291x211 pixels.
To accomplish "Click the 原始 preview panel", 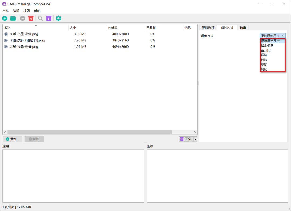I will (73, 176).
